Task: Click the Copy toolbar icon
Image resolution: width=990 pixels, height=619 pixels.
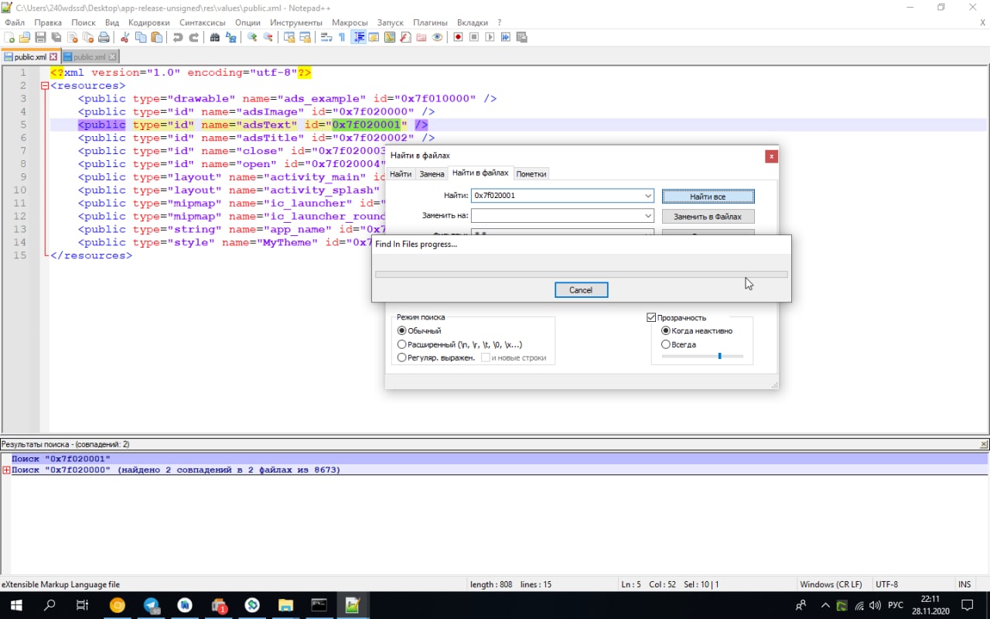Action: pyautogui.click(x=141, y=37)
